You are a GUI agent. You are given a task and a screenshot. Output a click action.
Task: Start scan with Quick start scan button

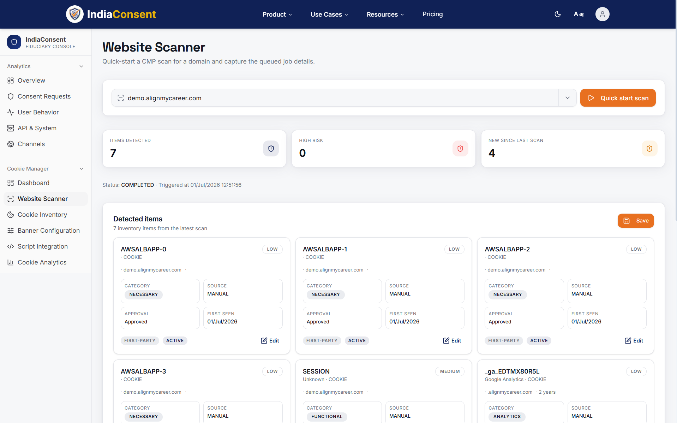tap(618, 98)
